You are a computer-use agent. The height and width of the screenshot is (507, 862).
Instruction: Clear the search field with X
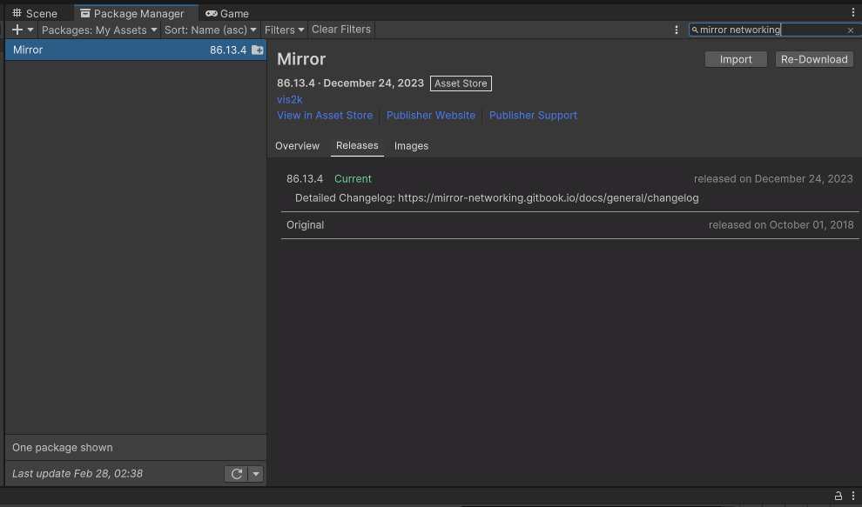pyautogui.click(x=851, y=30)
